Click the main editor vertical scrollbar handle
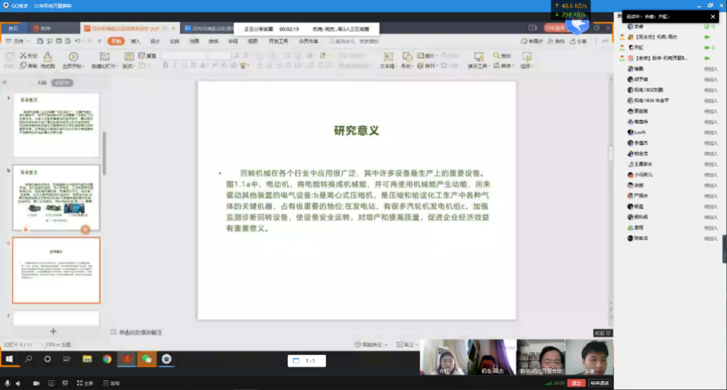This screenshot has width=727, height=390. click(611, 154)
